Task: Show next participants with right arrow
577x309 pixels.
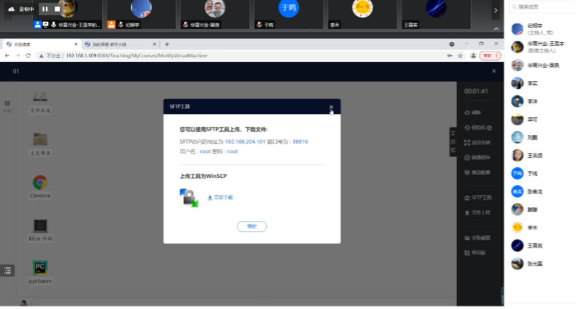Action: pyautogui.click(x=495, y=10)
